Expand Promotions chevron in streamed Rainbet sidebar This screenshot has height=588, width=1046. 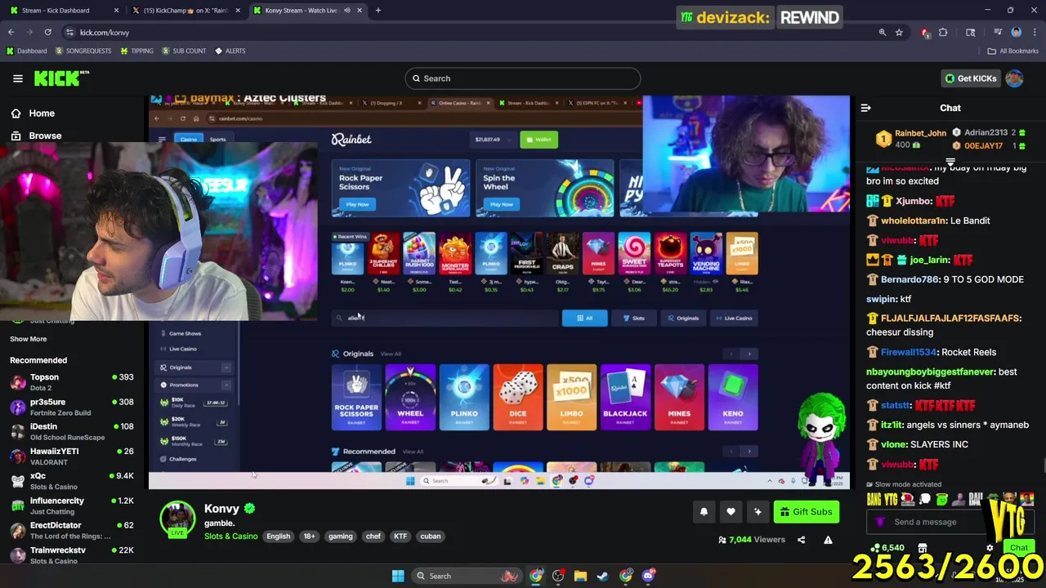[226, 385]
